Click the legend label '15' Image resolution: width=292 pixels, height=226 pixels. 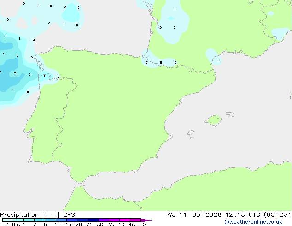(68, 224)
